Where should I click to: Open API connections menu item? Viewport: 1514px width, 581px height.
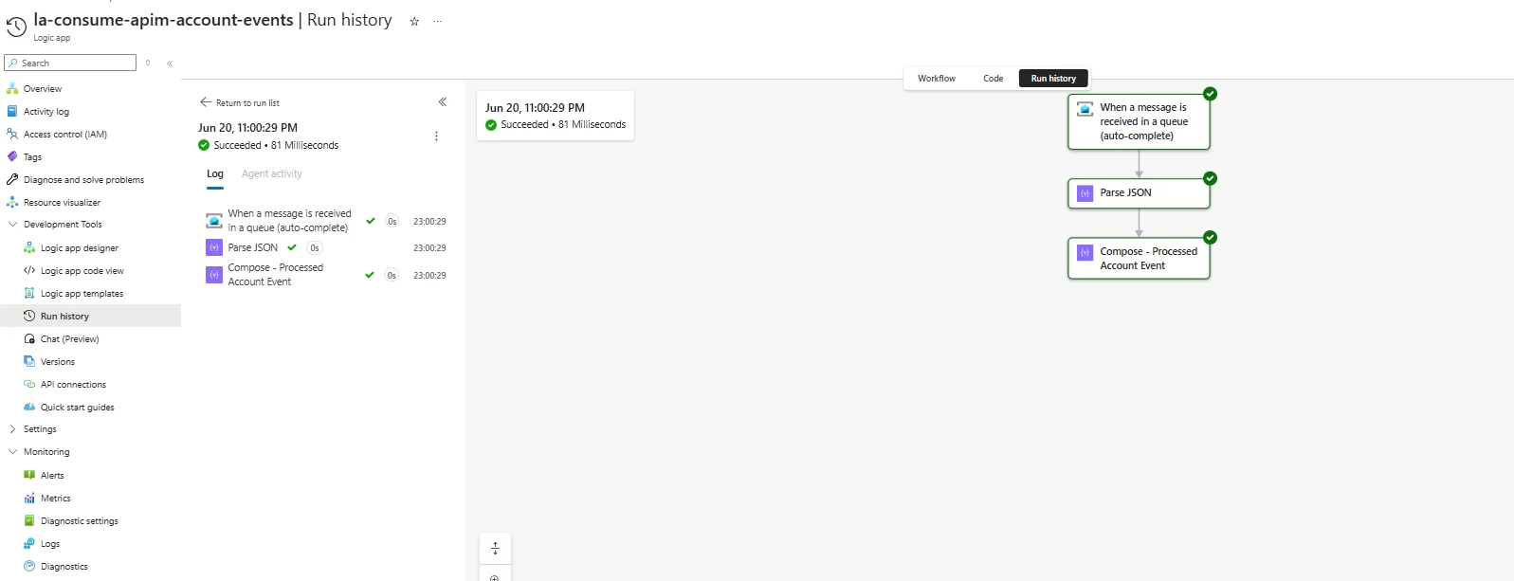click(73, 385)
